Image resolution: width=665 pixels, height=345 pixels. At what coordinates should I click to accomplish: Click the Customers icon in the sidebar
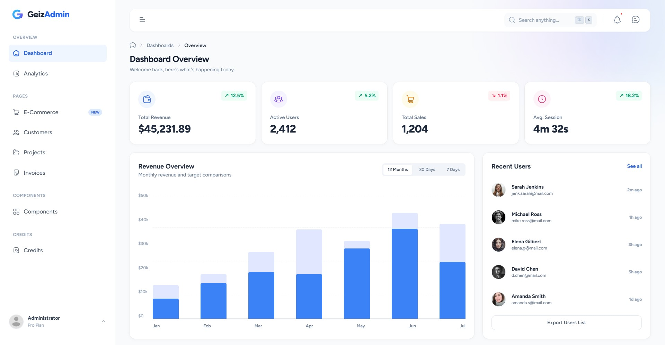point(16,132)
